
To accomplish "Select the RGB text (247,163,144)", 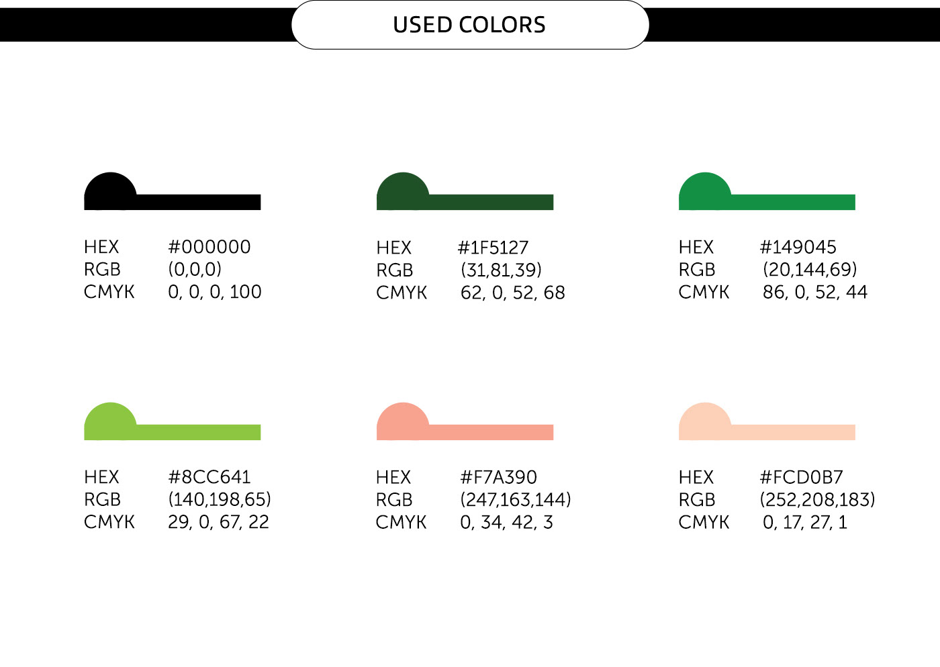I will (x=516, y=499).
